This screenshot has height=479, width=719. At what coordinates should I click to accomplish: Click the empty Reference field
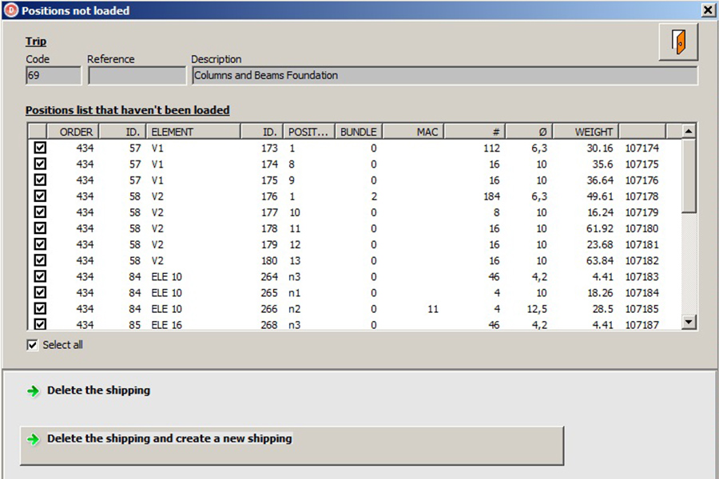[137, 76]
